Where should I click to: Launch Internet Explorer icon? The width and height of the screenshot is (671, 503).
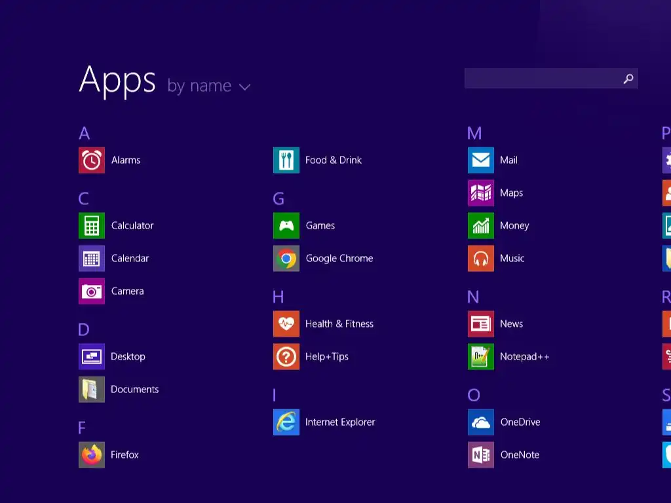click(286, 422)
